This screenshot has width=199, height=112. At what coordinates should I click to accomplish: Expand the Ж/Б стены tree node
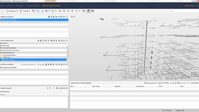pos(1,57)
